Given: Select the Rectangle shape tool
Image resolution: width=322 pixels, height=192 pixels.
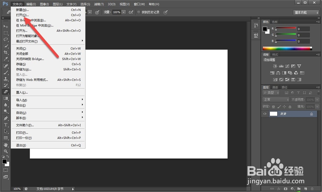Looking at the screenshot, I should coord(5,138).
